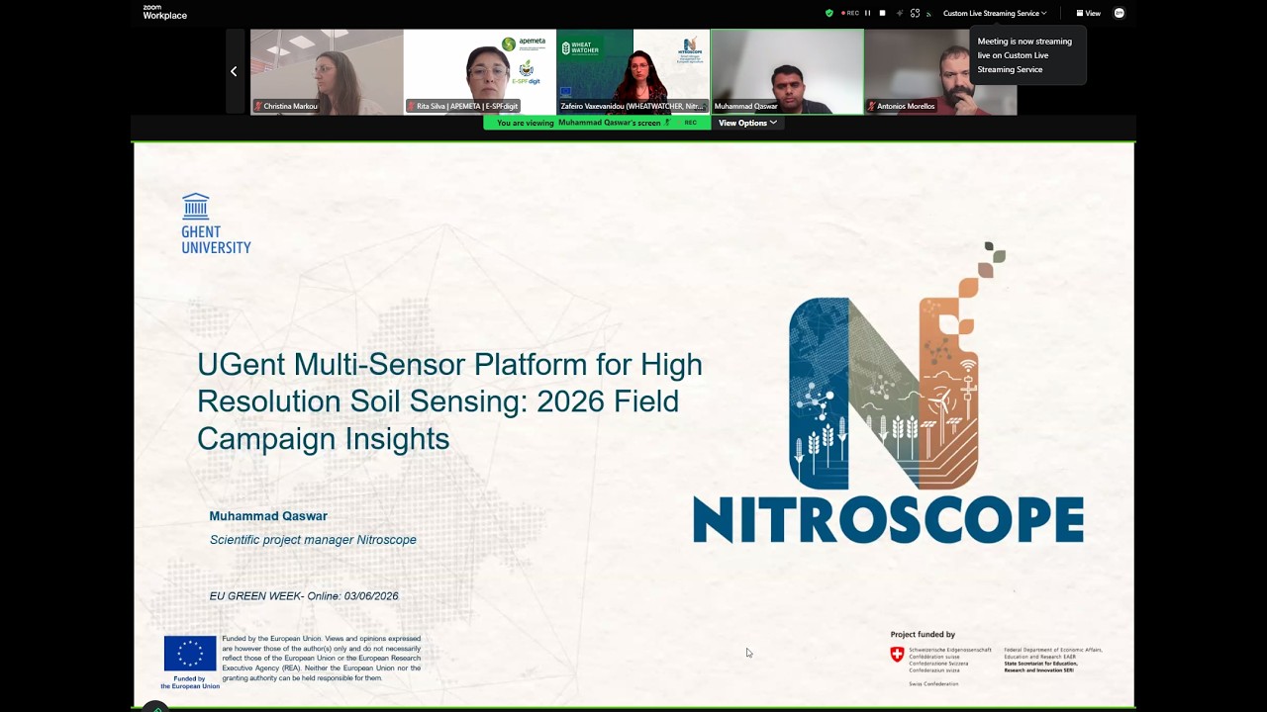This screenshot has width=1267, height=712.
Task: Stop the recording
Action: [883, 13]
